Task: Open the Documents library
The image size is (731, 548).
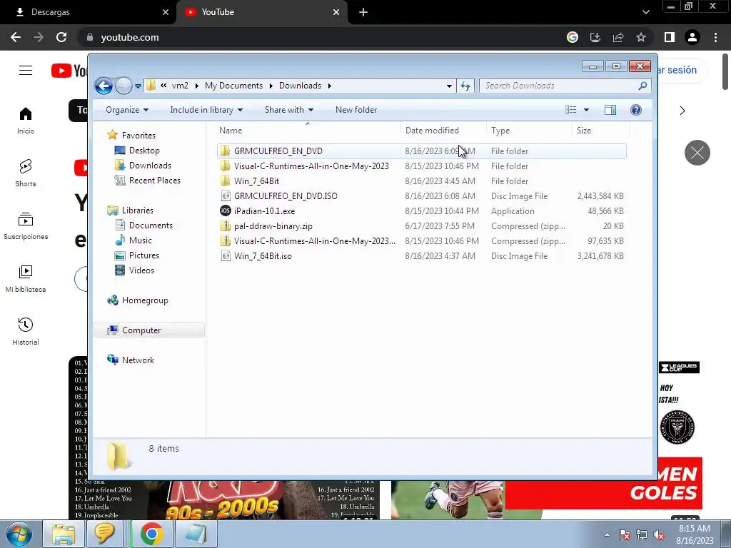Action: 151,225
